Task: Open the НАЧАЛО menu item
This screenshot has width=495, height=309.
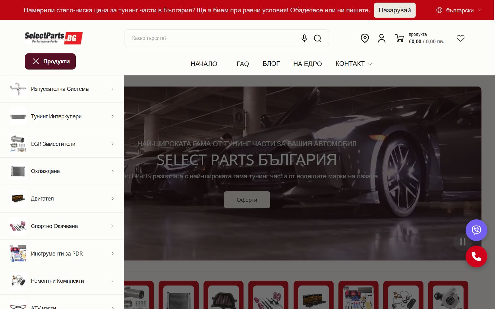Action: [204, 64]
